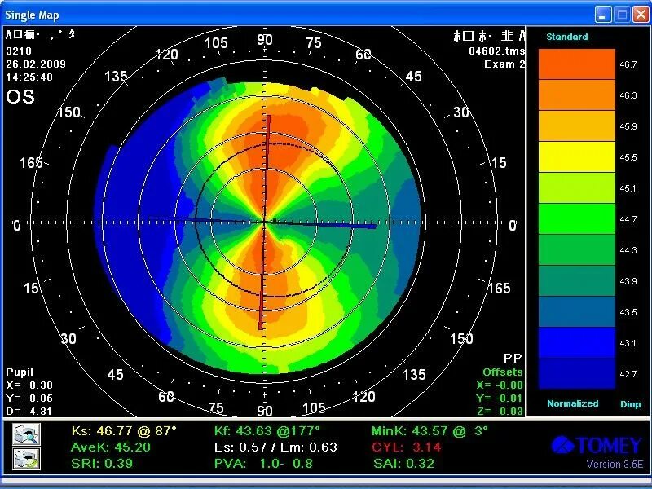Viewport: 652px width, 489px height.
Task: Click the Standard scale label
Action: [x=566, y=37]
